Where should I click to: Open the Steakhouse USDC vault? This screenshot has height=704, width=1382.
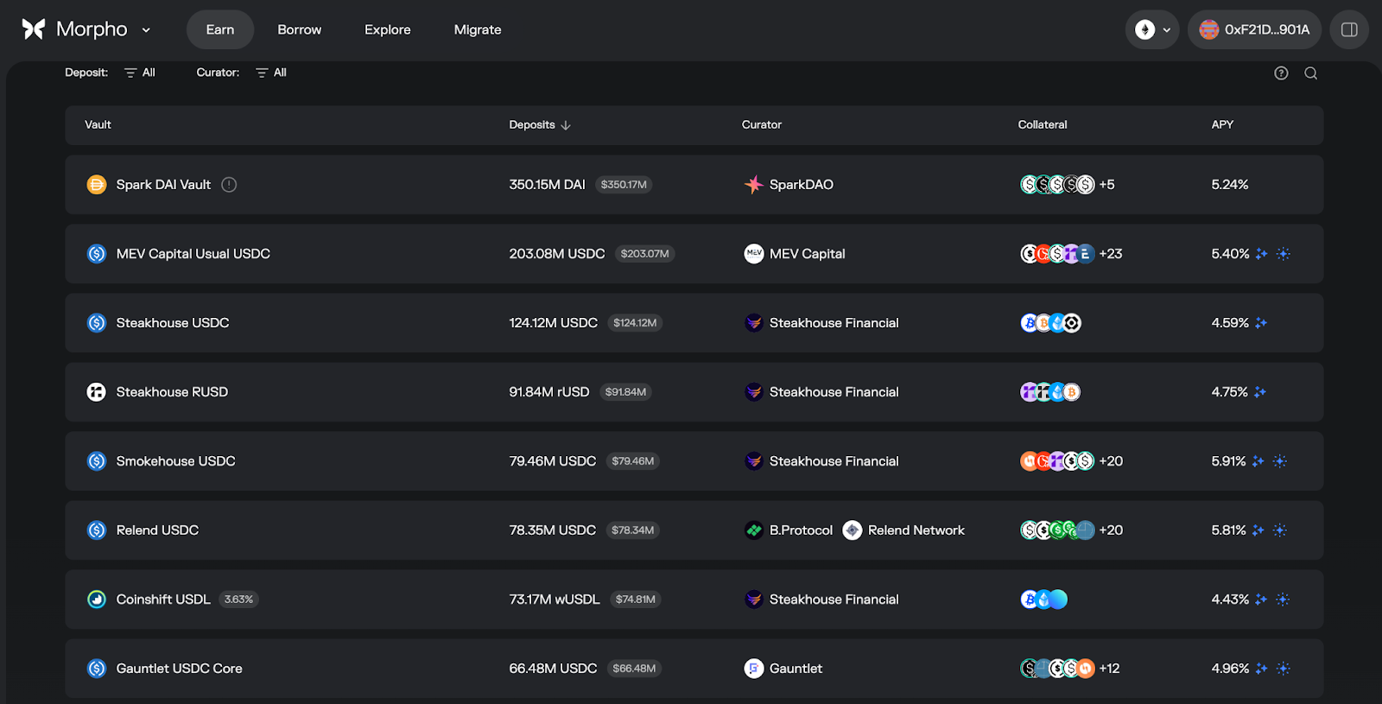(694, 323)
